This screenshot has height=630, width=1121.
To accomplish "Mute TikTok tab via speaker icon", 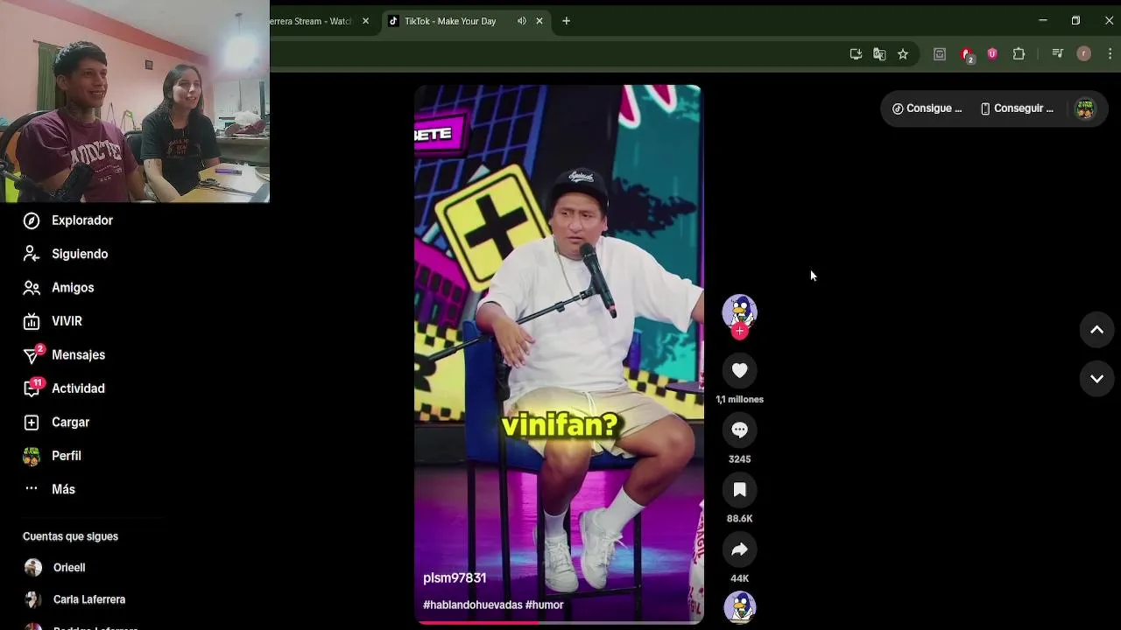I will [x=521, y=21].
